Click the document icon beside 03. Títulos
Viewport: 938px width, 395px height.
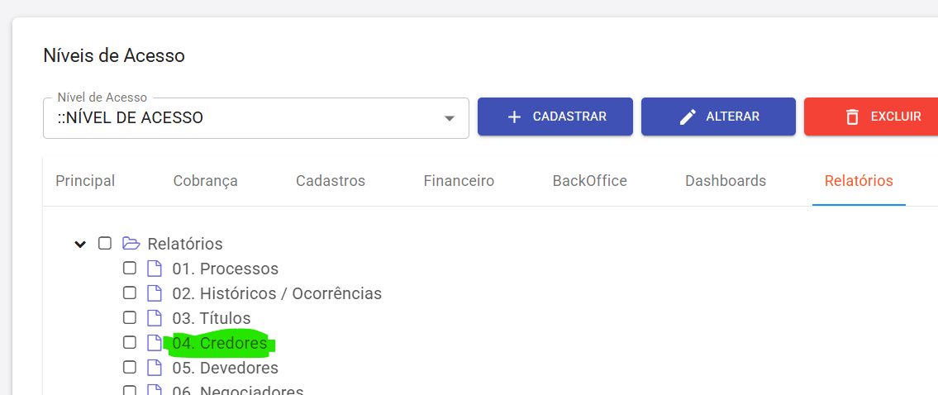point(154,318)
